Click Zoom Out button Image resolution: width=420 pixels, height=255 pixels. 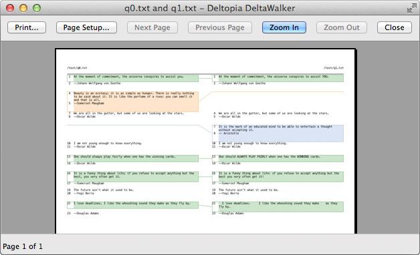pyautogui.click(x=342, y=27)
